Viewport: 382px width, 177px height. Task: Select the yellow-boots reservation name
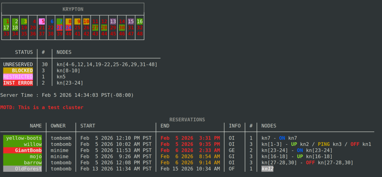coord(22,138)
